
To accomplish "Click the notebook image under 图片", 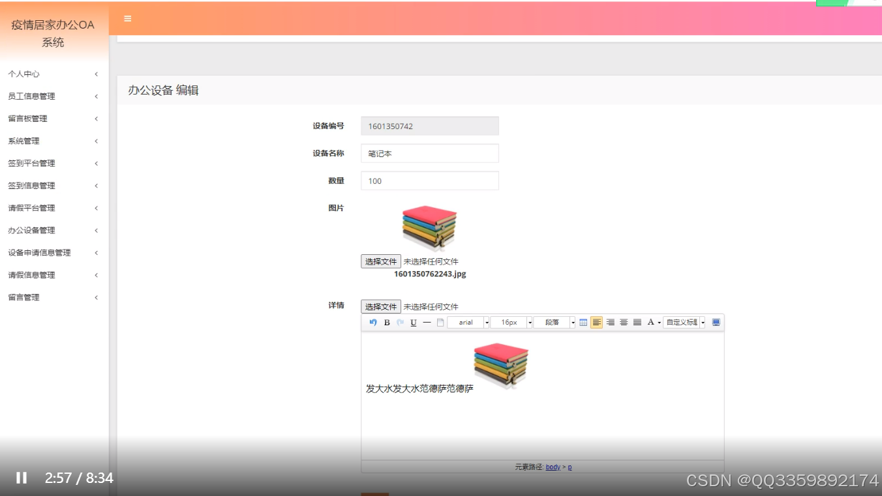I will pos(429,228).
